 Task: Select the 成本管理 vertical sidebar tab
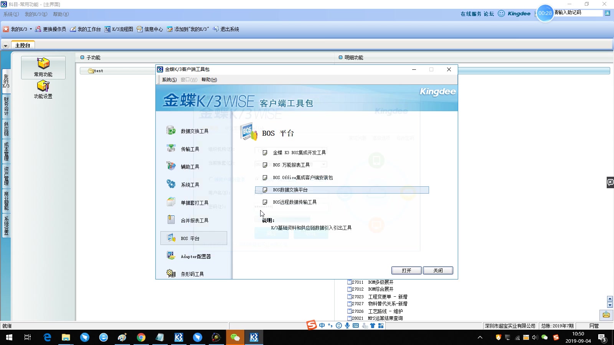pyautogui.click(x=6, y=151)
